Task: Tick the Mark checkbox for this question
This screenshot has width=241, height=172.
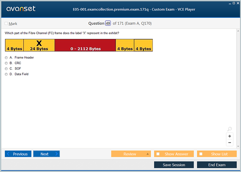Action: tap(7, 23)
